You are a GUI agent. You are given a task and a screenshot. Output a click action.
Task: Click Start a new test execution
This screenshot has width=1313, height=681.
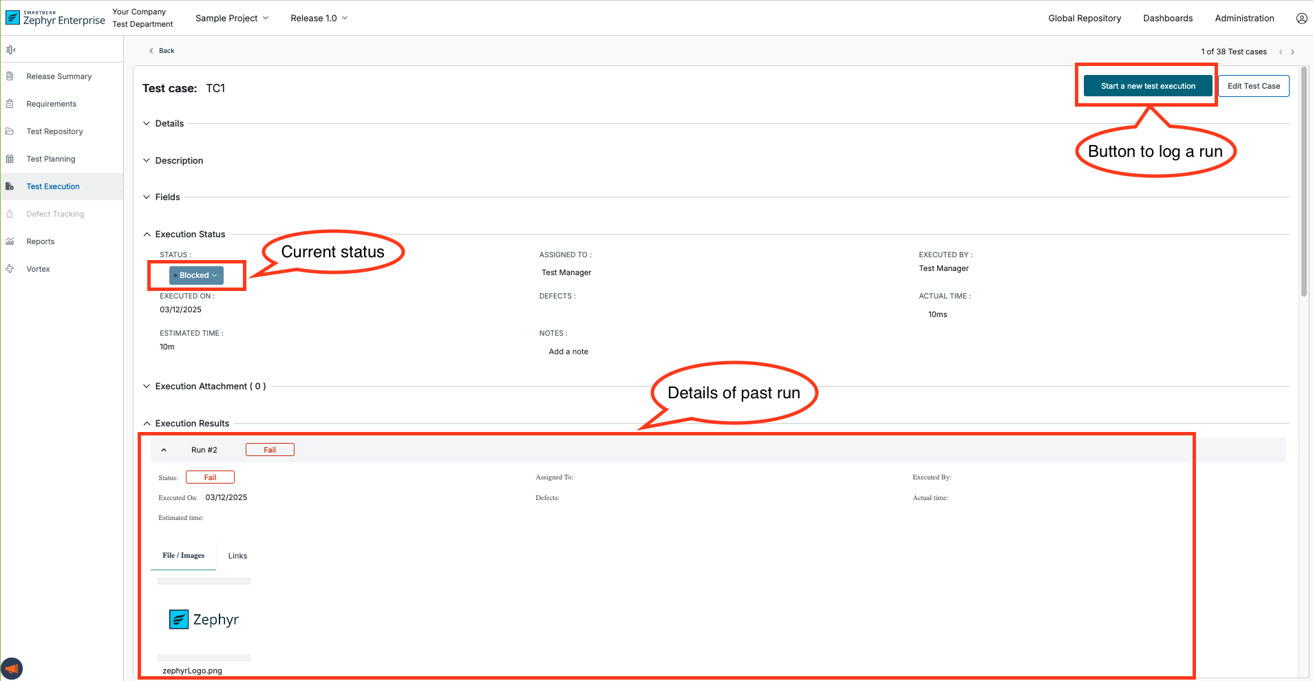1147,86
